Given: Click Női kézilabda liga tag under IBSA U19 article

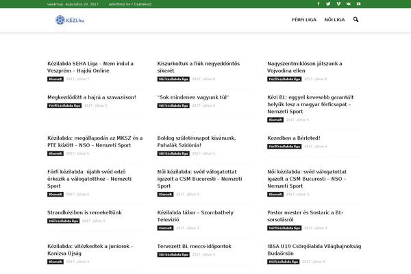Looking at the screenshot, I should pyautogui.click(x=283, y=262).
